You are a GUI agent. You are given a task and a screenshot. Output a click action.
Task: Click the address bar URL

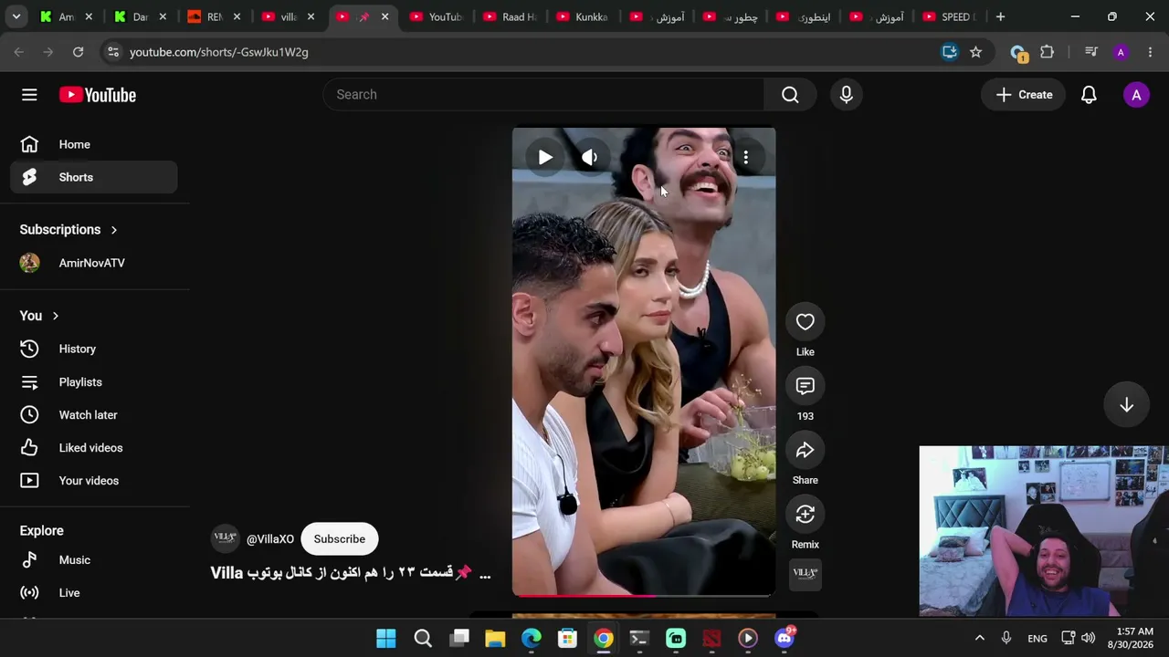tap(219, 52)
